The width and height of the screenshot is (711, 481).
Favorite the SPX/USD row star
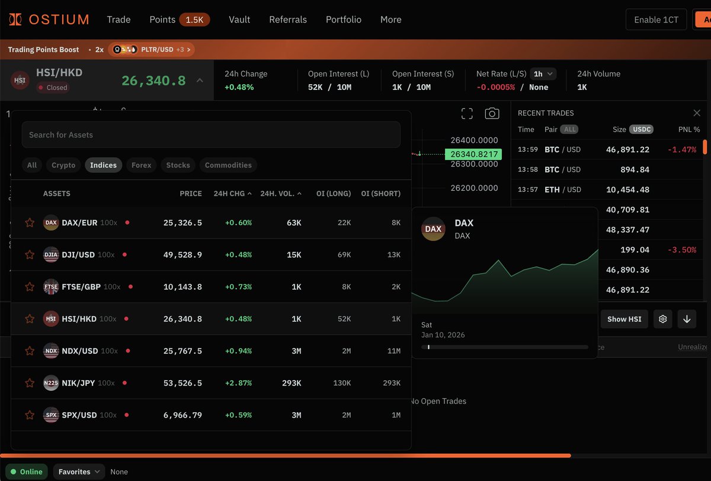pos(29,415)
